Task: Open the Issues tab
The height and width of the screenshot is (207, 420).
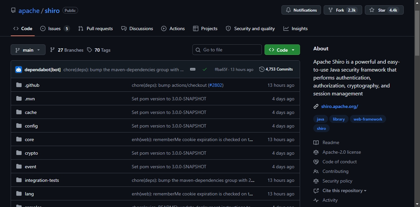Action: pyautogui.click(x=55, y=28)
